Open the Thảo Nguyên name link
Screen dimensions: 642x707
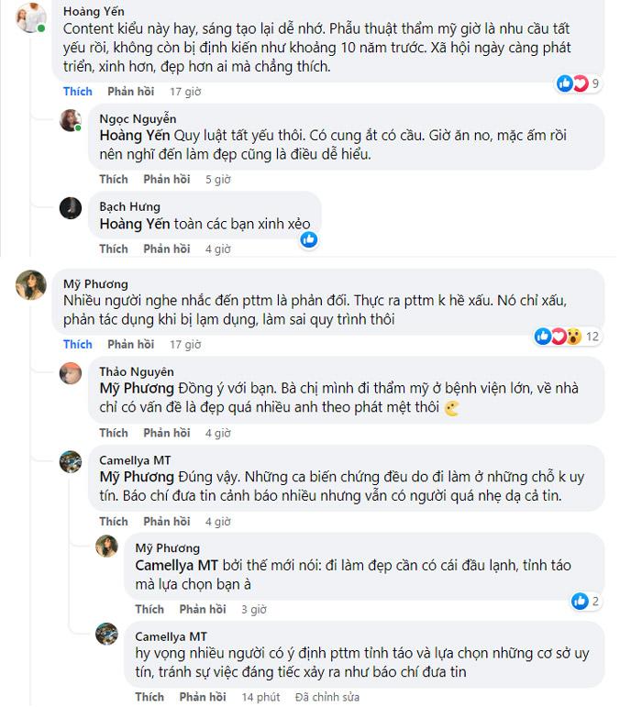click(136, 371)
